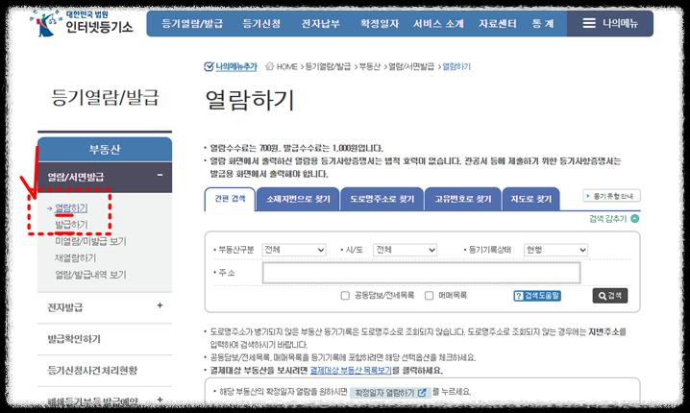Screen dimensions: 690x413
Task: Click the 열람하기 sidebar link
Action: (71, 208)
